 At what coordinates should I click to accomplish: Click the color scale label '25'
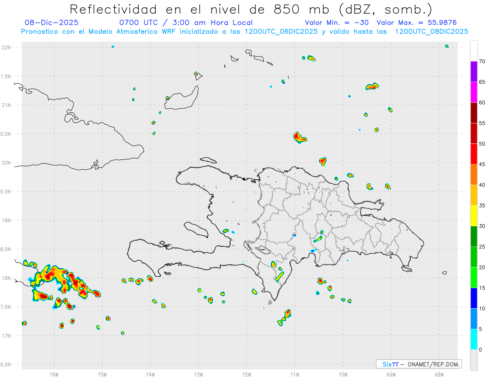tap(482, 247)
